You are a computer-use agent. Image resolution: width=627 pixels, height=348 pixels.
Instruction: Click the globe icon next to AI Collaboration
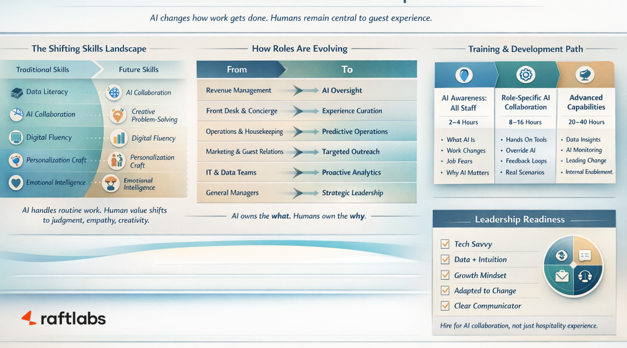(x=114, y=93)
